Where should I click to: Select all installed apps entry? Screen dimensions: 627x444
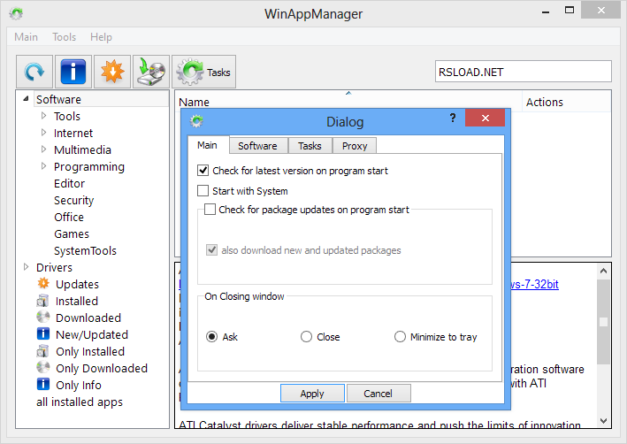pos(80,402)
